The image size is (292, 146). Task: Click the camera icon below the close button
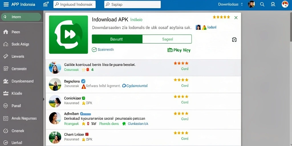234,39
